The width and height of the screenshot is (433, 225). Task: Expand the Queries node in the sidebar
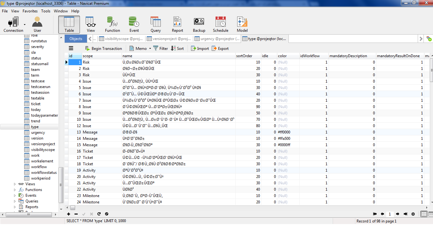tap(15, 201)
